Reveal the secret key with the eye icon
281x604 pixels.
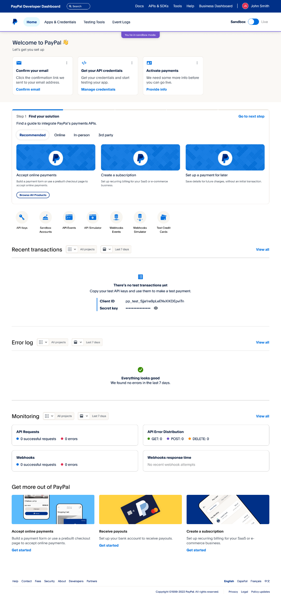pos(156,308)
